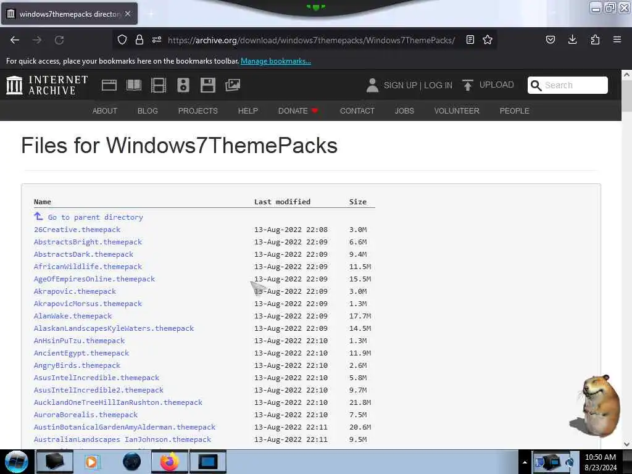Screen dimensions: 632x474
Task: Open the VOLUNTEER menu item
Action: (457, 111)
